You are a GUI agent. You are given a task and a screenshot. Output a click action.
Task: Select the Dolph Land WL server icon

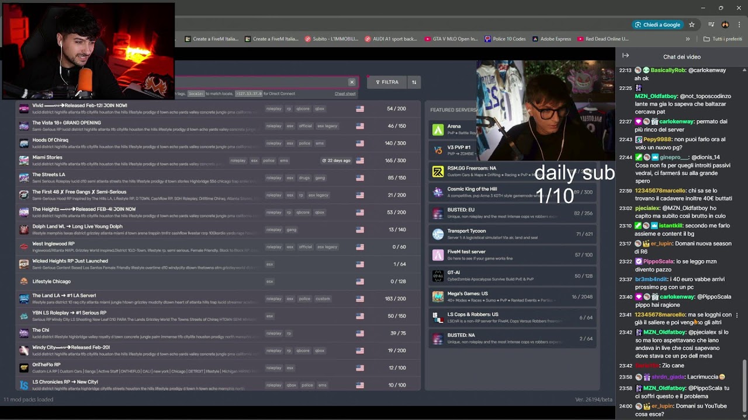[x=24, y=229]
